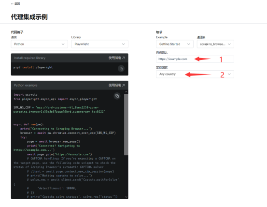The height and width of the screenshot is (207, 267).
Task: Copy the pip3 install command
Action: (121, 69)
